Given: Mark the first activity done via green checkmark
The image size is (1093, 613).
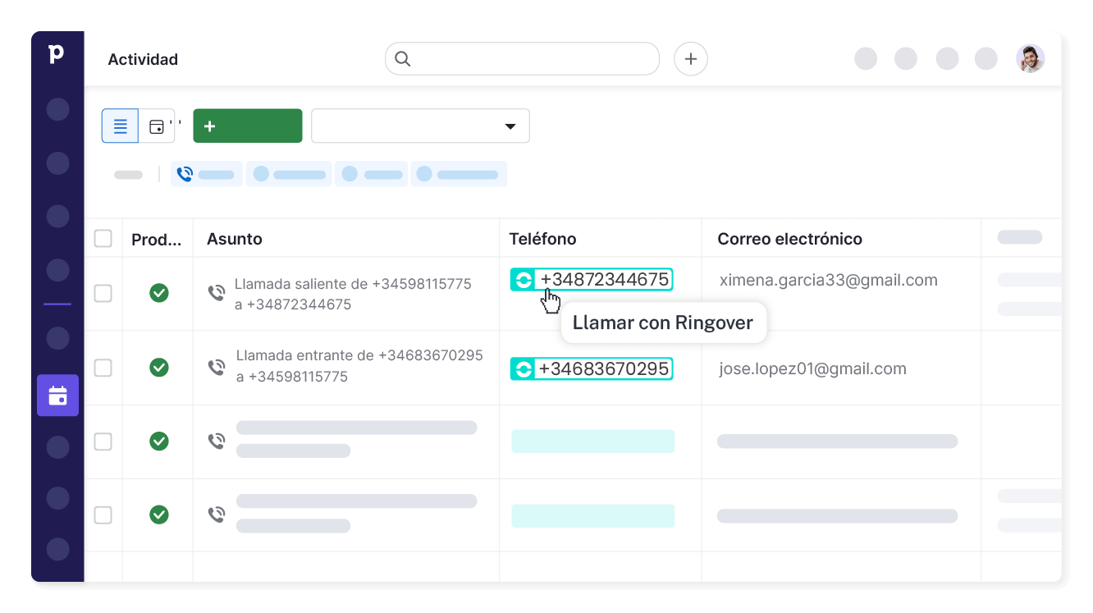Looking at the screenshot, I should (x=159, y=293).
